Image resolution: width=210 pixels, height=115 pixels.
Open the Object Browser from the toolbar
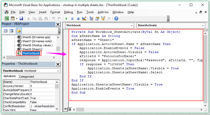coord(103,18)
